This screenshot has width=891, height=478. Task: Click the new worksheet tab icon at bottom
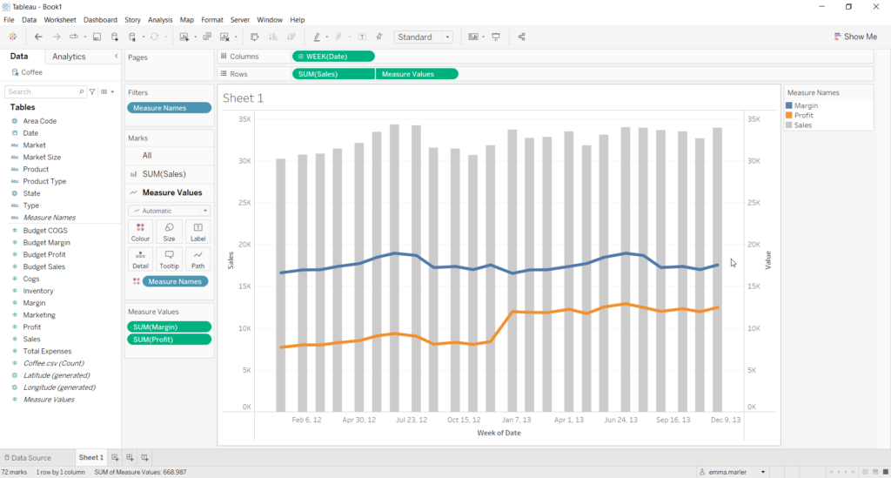coord(116,457)
